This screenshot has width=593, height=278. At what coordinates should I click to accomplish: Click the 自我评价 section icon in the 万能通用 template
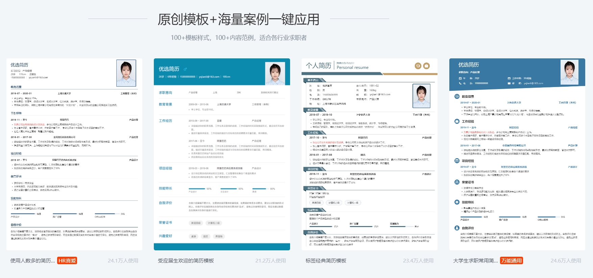457,228
